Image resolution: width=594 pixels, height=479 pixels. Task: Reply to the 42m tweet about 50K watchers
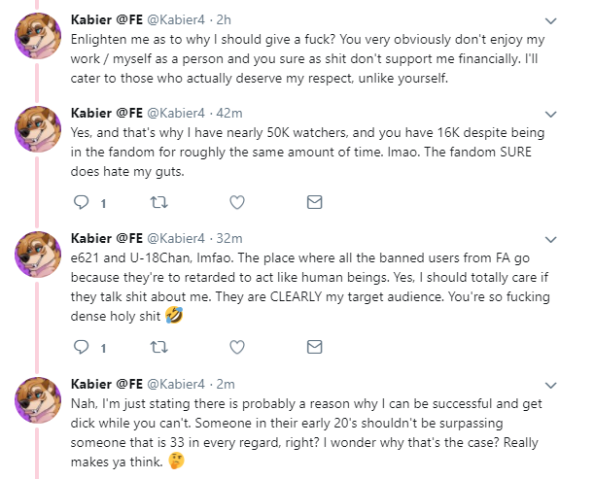click(82, 202)
